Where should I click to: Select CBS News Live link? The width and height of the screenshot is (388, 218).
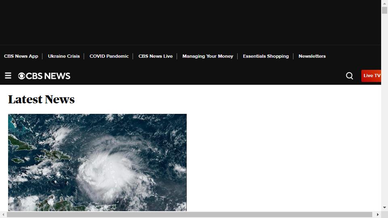[x=155, y=56]
